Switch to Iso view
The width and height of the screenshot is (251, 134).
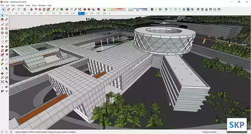click(198, 10)
